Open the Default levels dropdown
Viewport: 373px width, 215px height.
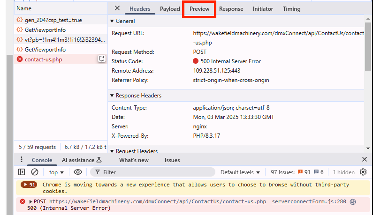[240, 172]
